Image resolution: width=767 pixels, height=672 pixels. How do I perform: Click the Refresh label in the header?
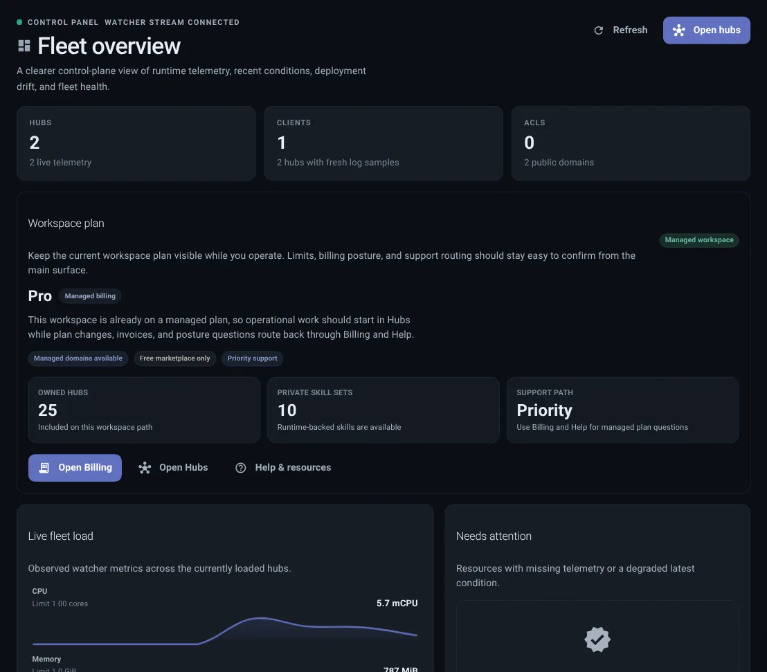tap(630, 30)
